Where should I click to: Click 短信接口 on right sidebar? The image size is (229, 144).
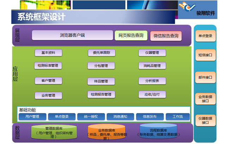[x=205, y=55]
